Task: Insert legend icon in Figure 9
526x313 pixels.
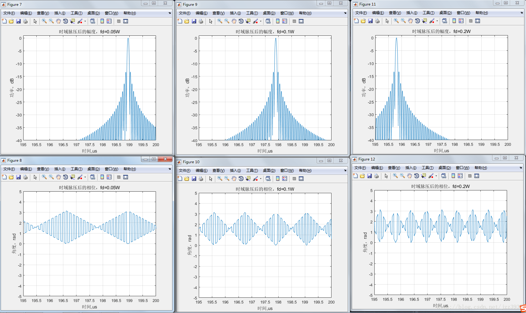Action: (285, 21)
